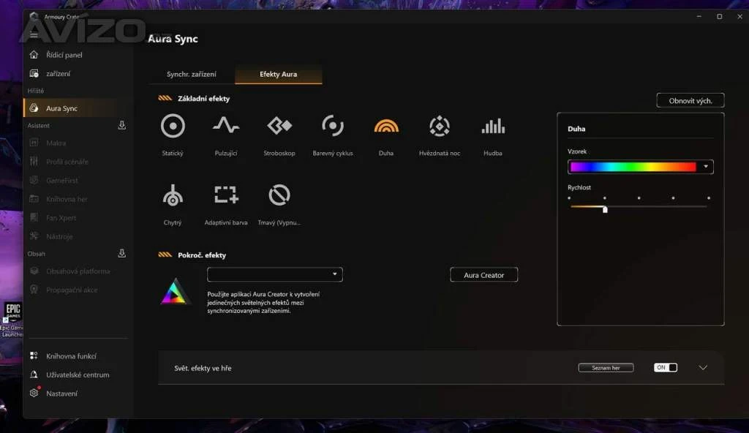Open the Seznam her game list
The width and height of the screenshot is (749, 433).
(606, 368)
